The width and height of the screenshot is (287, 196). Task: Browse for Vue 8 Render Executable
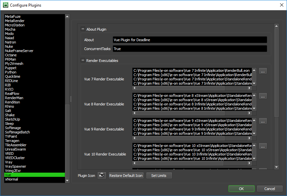[x=263, y=96]
